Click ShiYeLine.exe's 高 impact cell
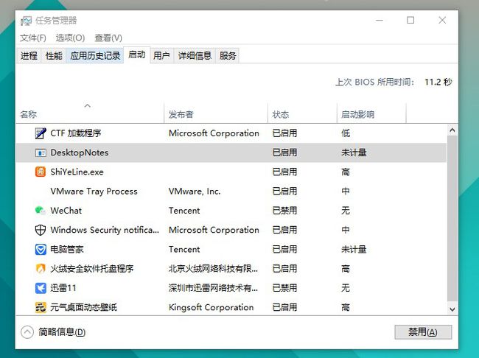Screen dimensions: 479x358 (x=346, y=172)
